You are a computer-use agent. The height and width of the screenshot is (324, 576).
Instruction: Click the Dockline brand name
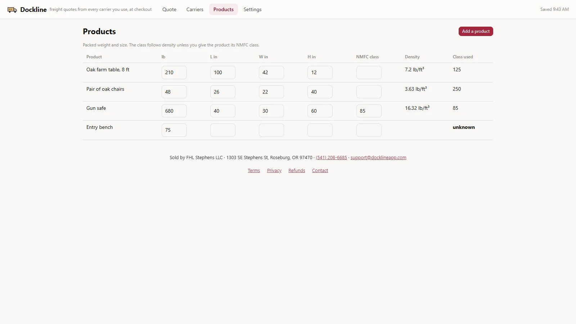pos(33,10)
